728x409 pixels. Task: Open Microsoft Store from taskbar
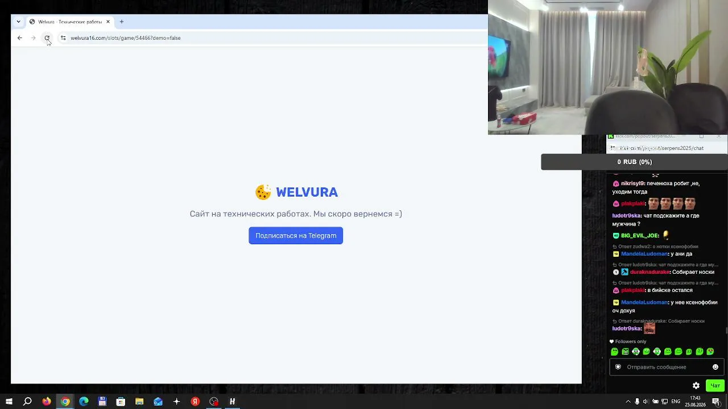pos(121,402)
